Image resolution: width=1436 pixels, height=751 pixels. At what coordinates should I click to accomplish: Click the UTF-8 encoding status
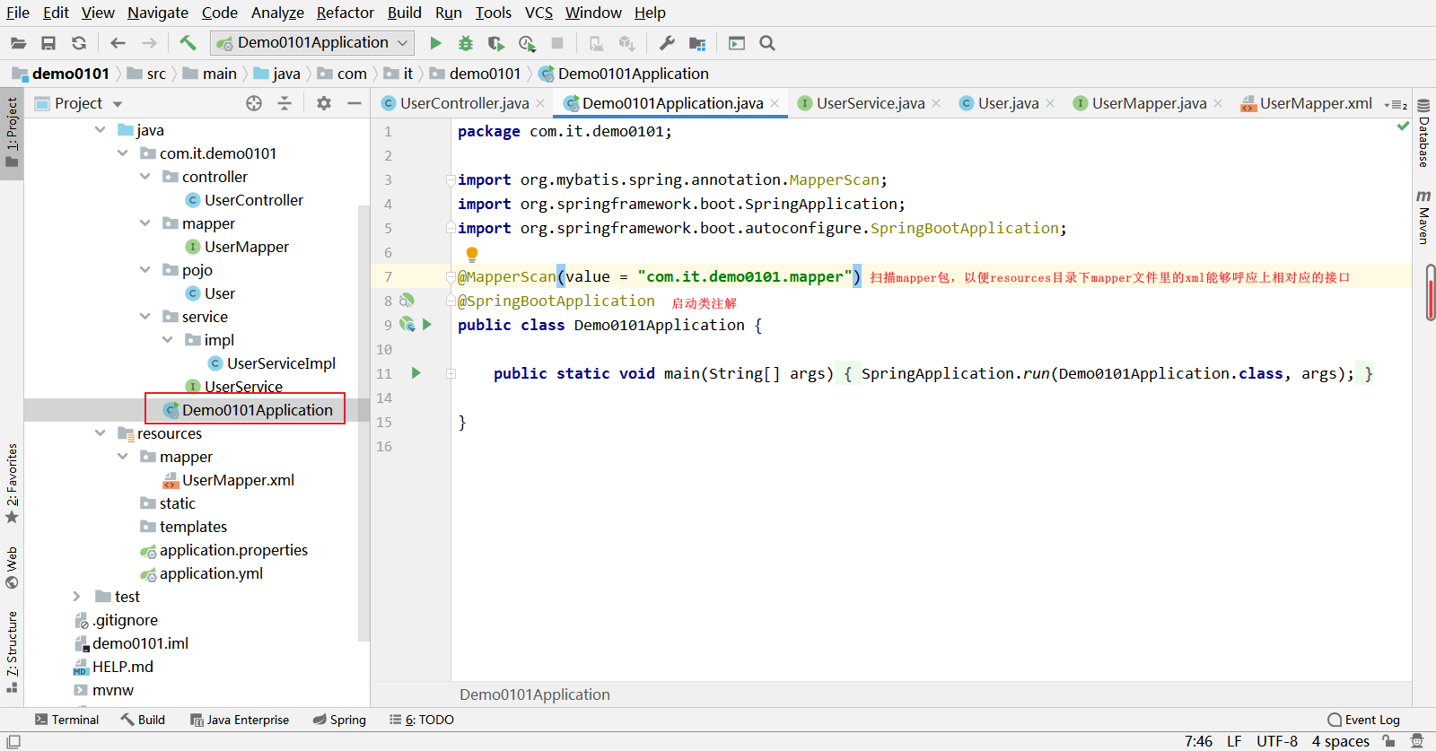(x=1277, y=741)
